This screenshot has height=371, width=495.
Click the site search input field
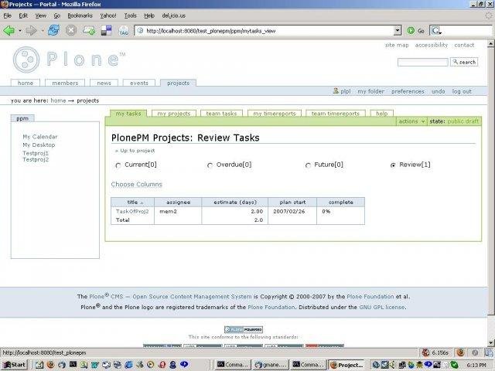423,62
